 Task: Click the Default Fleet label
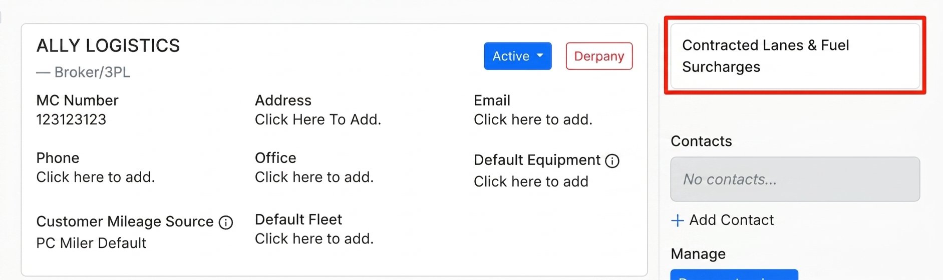pos(298,219)
